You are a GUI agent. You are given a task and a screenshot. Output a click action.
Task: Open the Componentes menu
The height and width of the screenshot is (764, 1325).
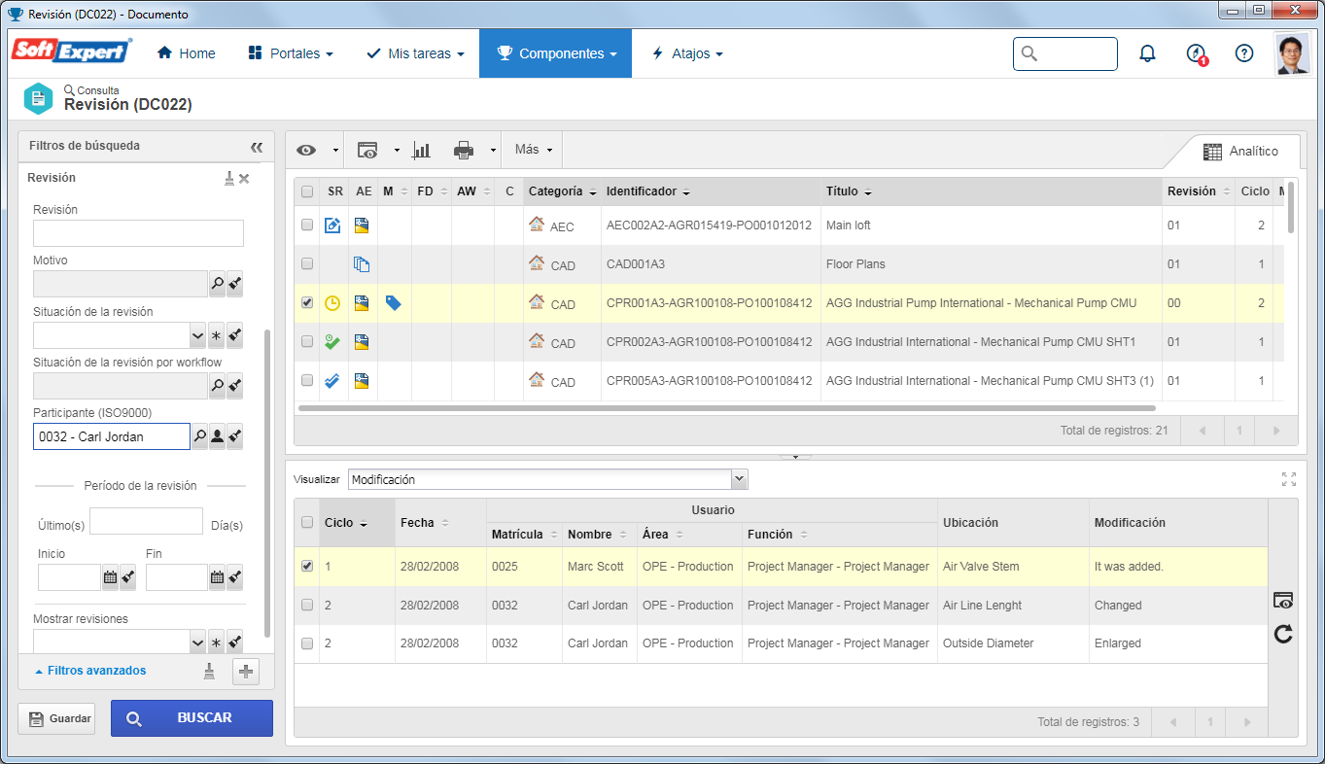click(556, 53)
